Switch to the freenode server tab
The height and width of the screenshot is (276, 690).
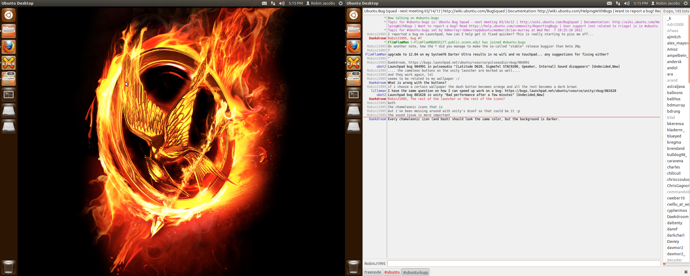(372, 272)
